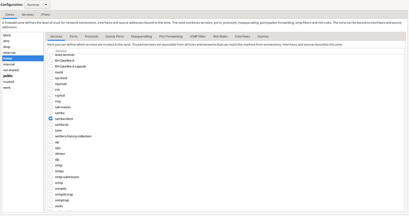
Task: Select the external zone
Action: (23, 53)
